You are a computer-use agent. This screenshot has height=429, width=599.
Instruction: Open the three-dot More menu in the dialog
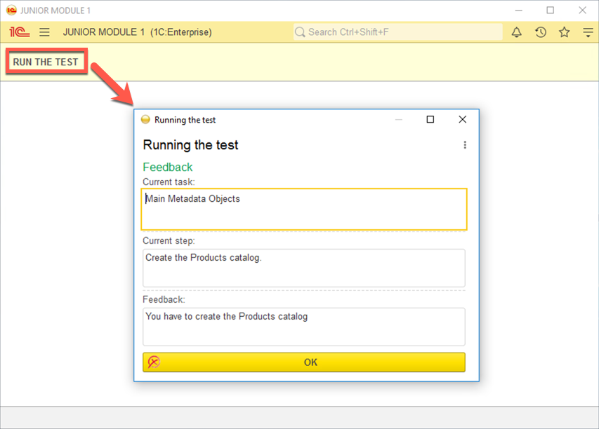465,145
